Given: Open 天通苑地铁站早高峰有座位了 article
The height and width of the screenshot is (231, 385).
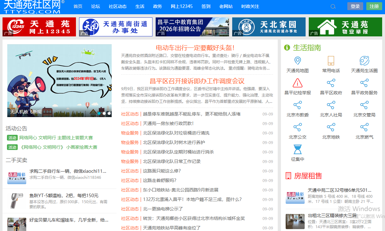Looking at the screenshot, I should (x=172, y=228).
